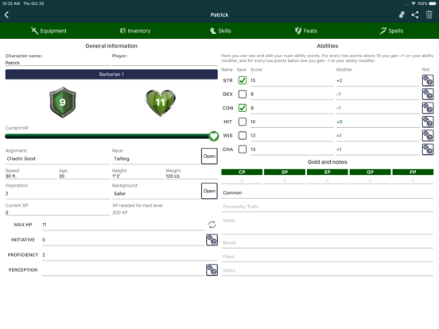Edit the DEX score field
Screen dimensions: 439x329
click(292, 95)
